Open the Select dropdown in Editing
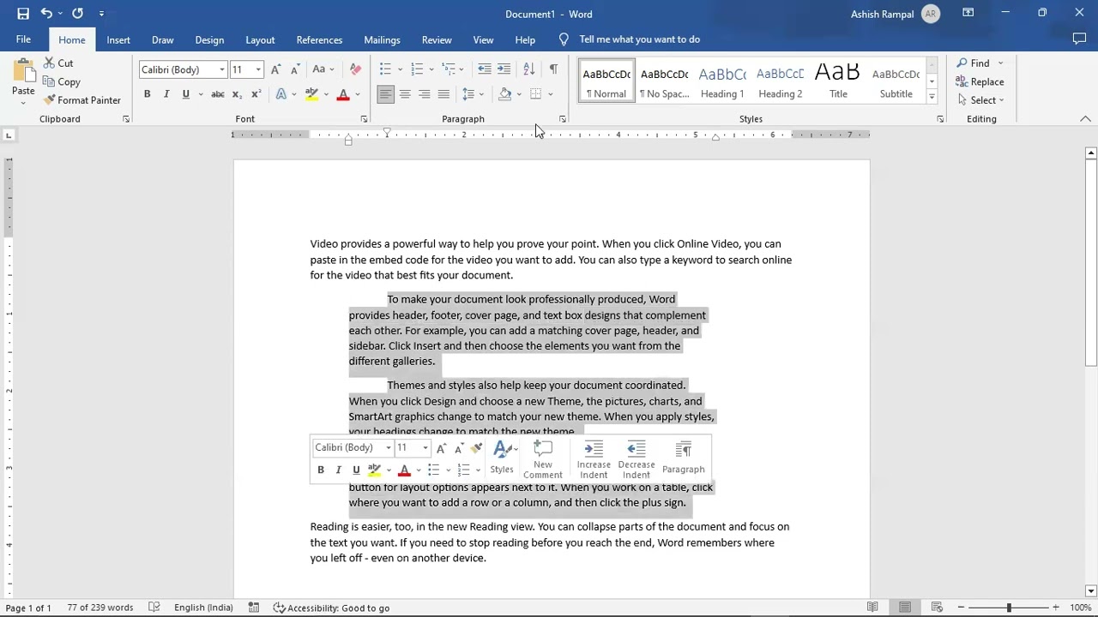Screen dimensions: 1098x617 click(x=980, y=100)
